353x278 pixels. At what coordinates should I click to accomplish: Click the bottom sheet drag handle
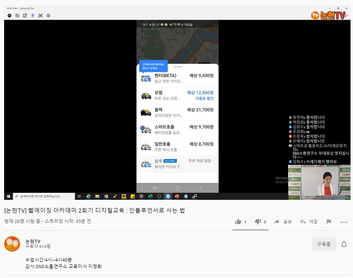coord(178,67)
